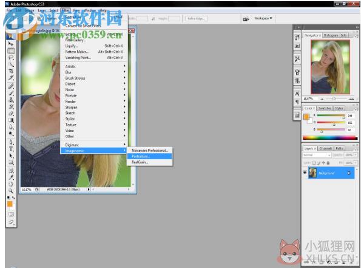Open Vanishing Point filter entry
The height and width of the screenshot is (268, 361).
pyautogui.click(x=94, y=58)
